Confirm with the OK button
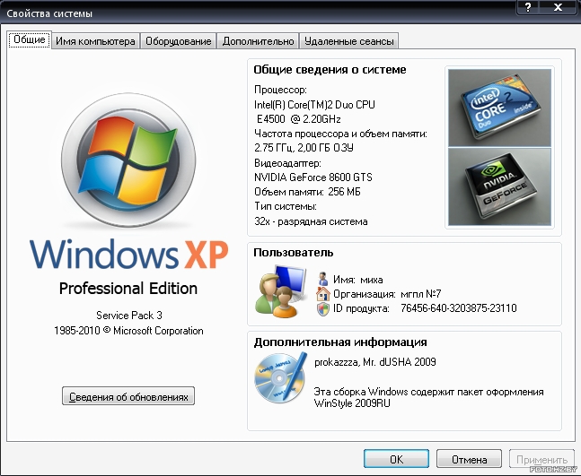 [x=396, y=459]
